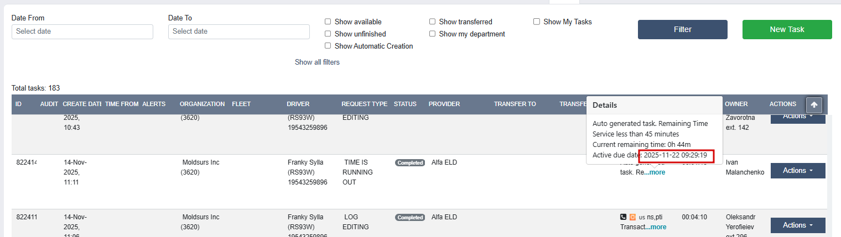Screen dimensions: 841x237
Task: Click the scroll-to-top arrow button
Action: pos(813,105)
